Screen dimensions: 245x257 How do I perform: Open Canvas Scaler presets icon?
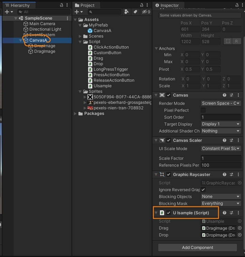click(x=232, y=140)
